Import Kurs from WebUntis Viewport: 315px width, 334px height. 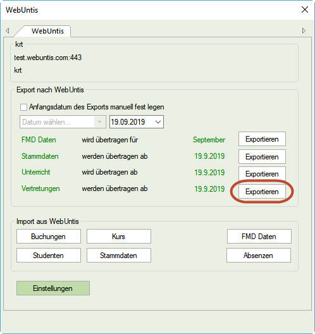(119, 237)
